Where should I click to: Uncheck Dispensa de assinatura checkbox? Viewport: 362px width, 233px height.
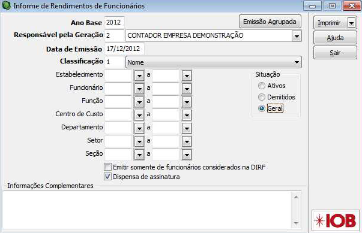[108, 177]
